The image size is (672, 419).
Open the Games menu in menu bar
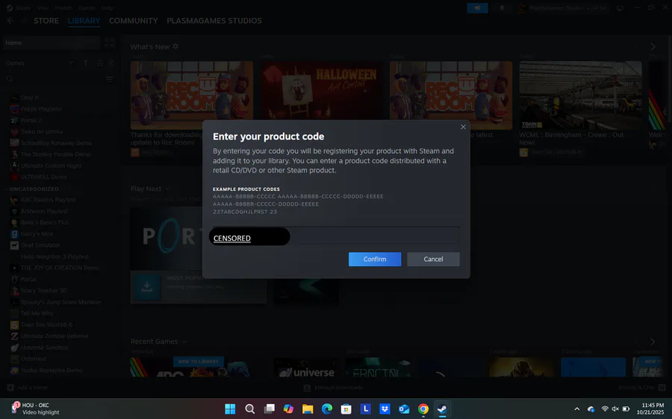pyautogui.click(x=87, y=7)
